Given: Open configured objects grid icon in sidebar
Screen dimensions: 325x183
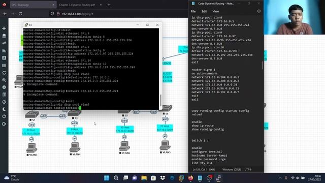Looking at the screenshot, I should [x=4, y=66].
